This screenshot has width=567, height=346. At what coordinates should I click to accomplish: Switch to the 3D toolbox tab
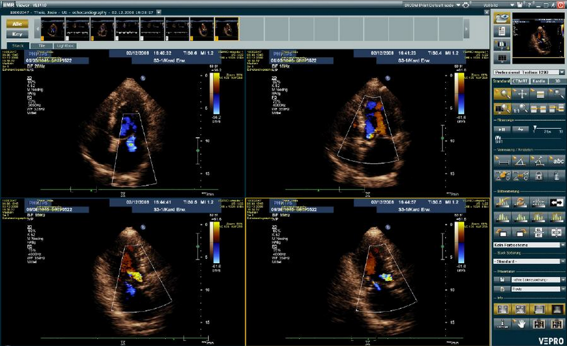(x=557, y=81)
